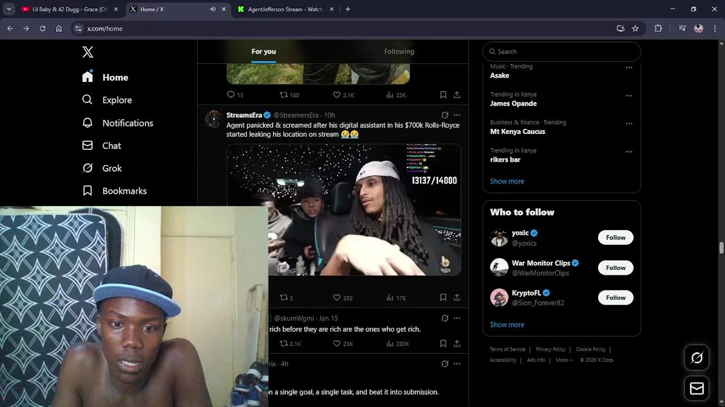Reload the current page
This screenshot has width=725, height=407.
tap(42, 28)
